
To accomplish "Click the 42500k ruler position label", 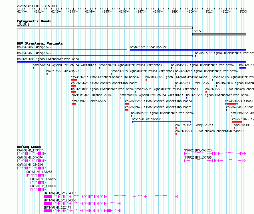I will coord(192,12).
